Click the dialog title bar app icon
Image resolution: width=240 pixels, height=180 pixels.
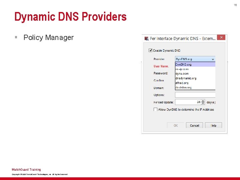coord(146,38)
